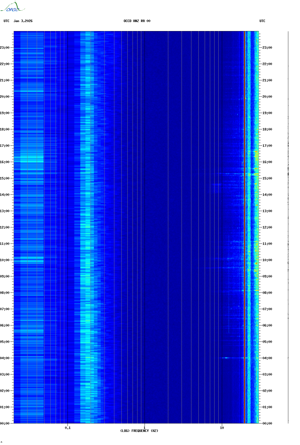Image resolution: width=300 pixels, height=445 pixels.
Task: Click the 23:00 label on the right axis
Action: (x=267, y=48)
